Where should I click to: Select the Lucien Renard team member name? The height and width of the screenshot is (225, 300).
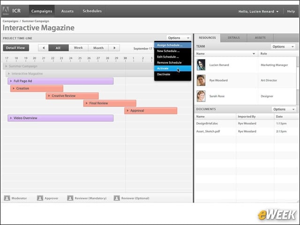pyautogui.click(x=219, y=65)
